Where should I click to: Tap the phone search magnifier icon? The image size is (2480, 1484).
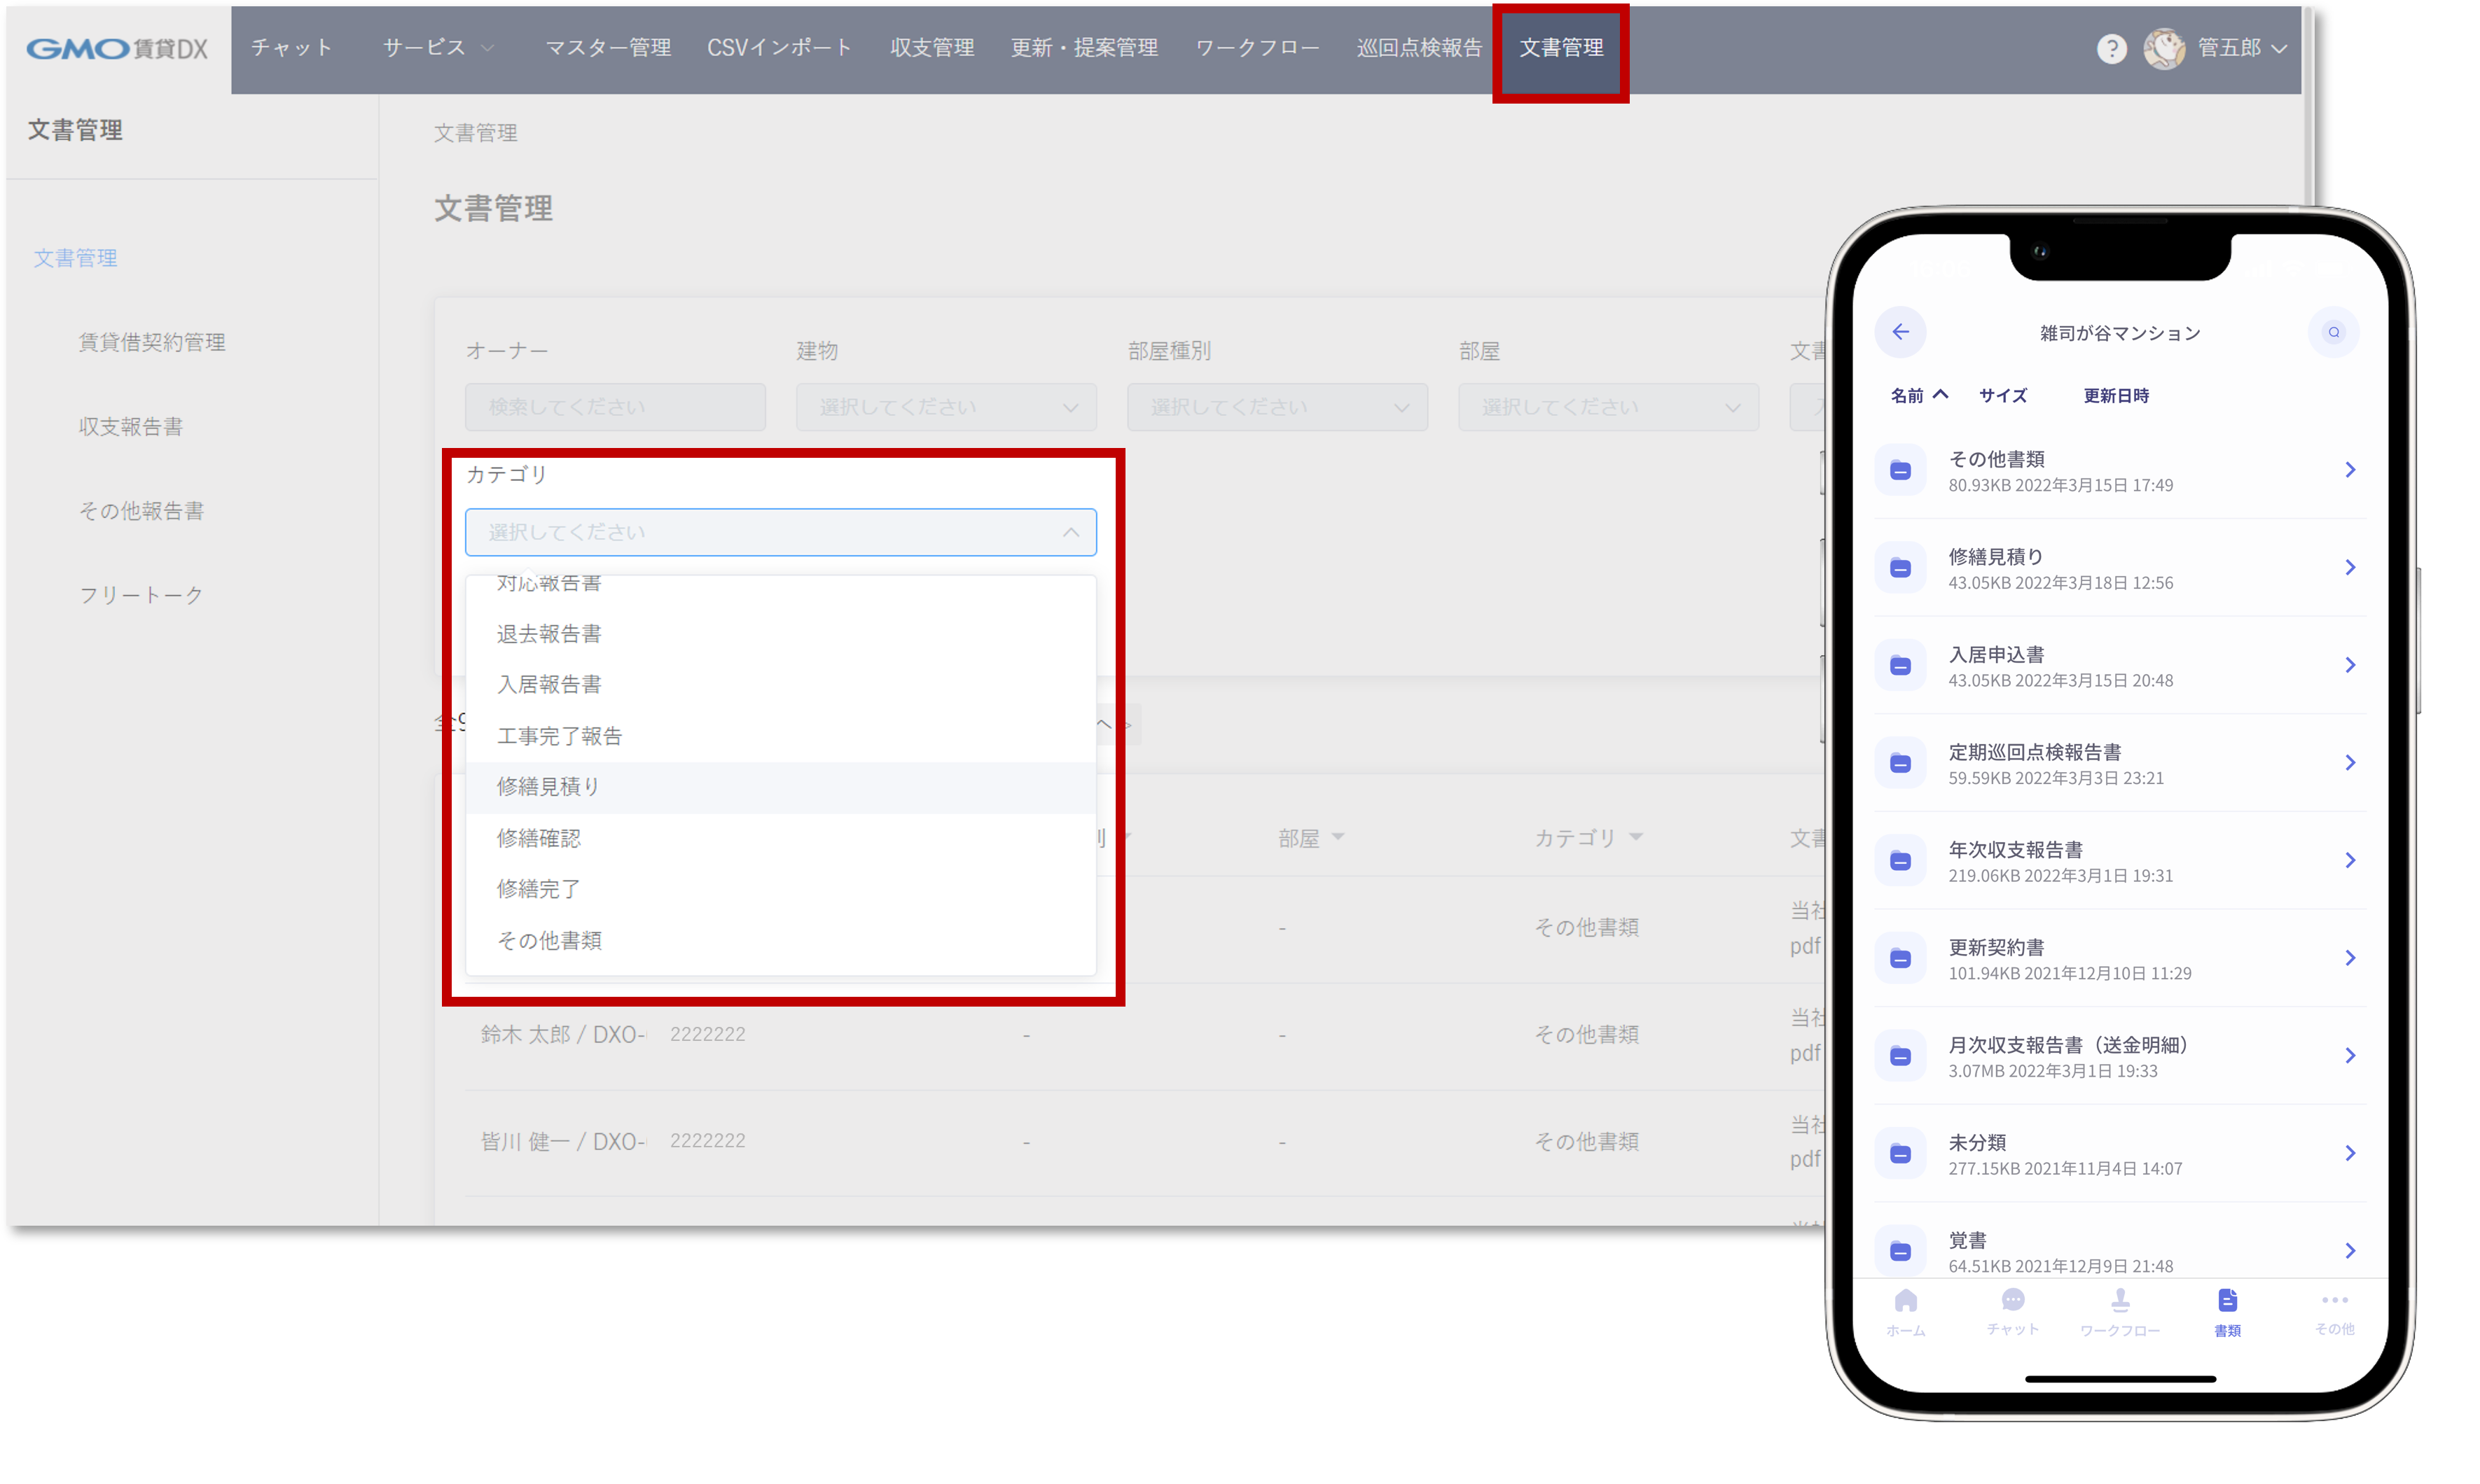[2333, 332]
